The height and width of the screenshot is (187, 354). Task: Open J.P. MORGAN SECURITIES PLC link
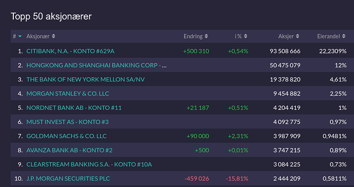[68, 179]
